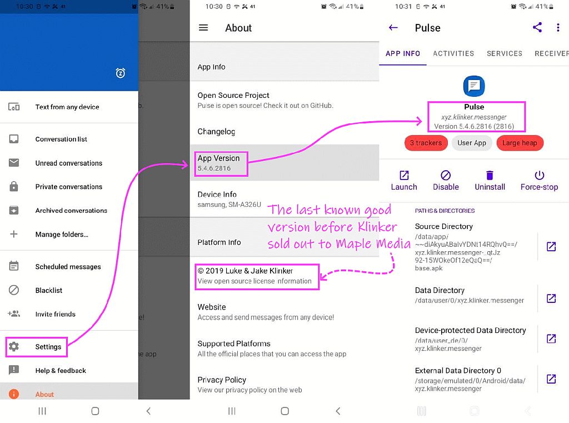Open Private conversations lock item
Viewport: 569px width, 423px height.
pyautogui.click(x=69, y=187)
